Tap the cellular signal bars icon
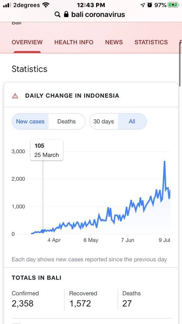The width and height of the screenshot is (182, 324). (7, 5)
